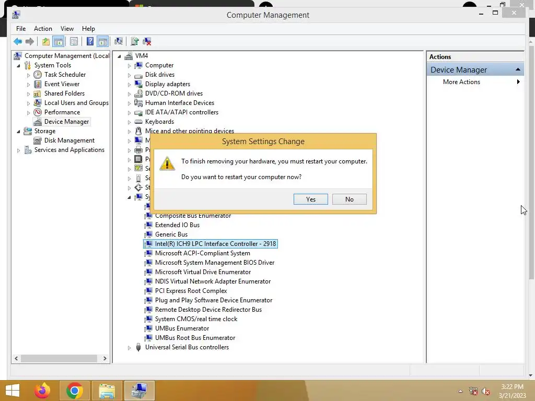535x401 pixels.
Task: Click the Shared Folders icon
Action: (38, 93)
